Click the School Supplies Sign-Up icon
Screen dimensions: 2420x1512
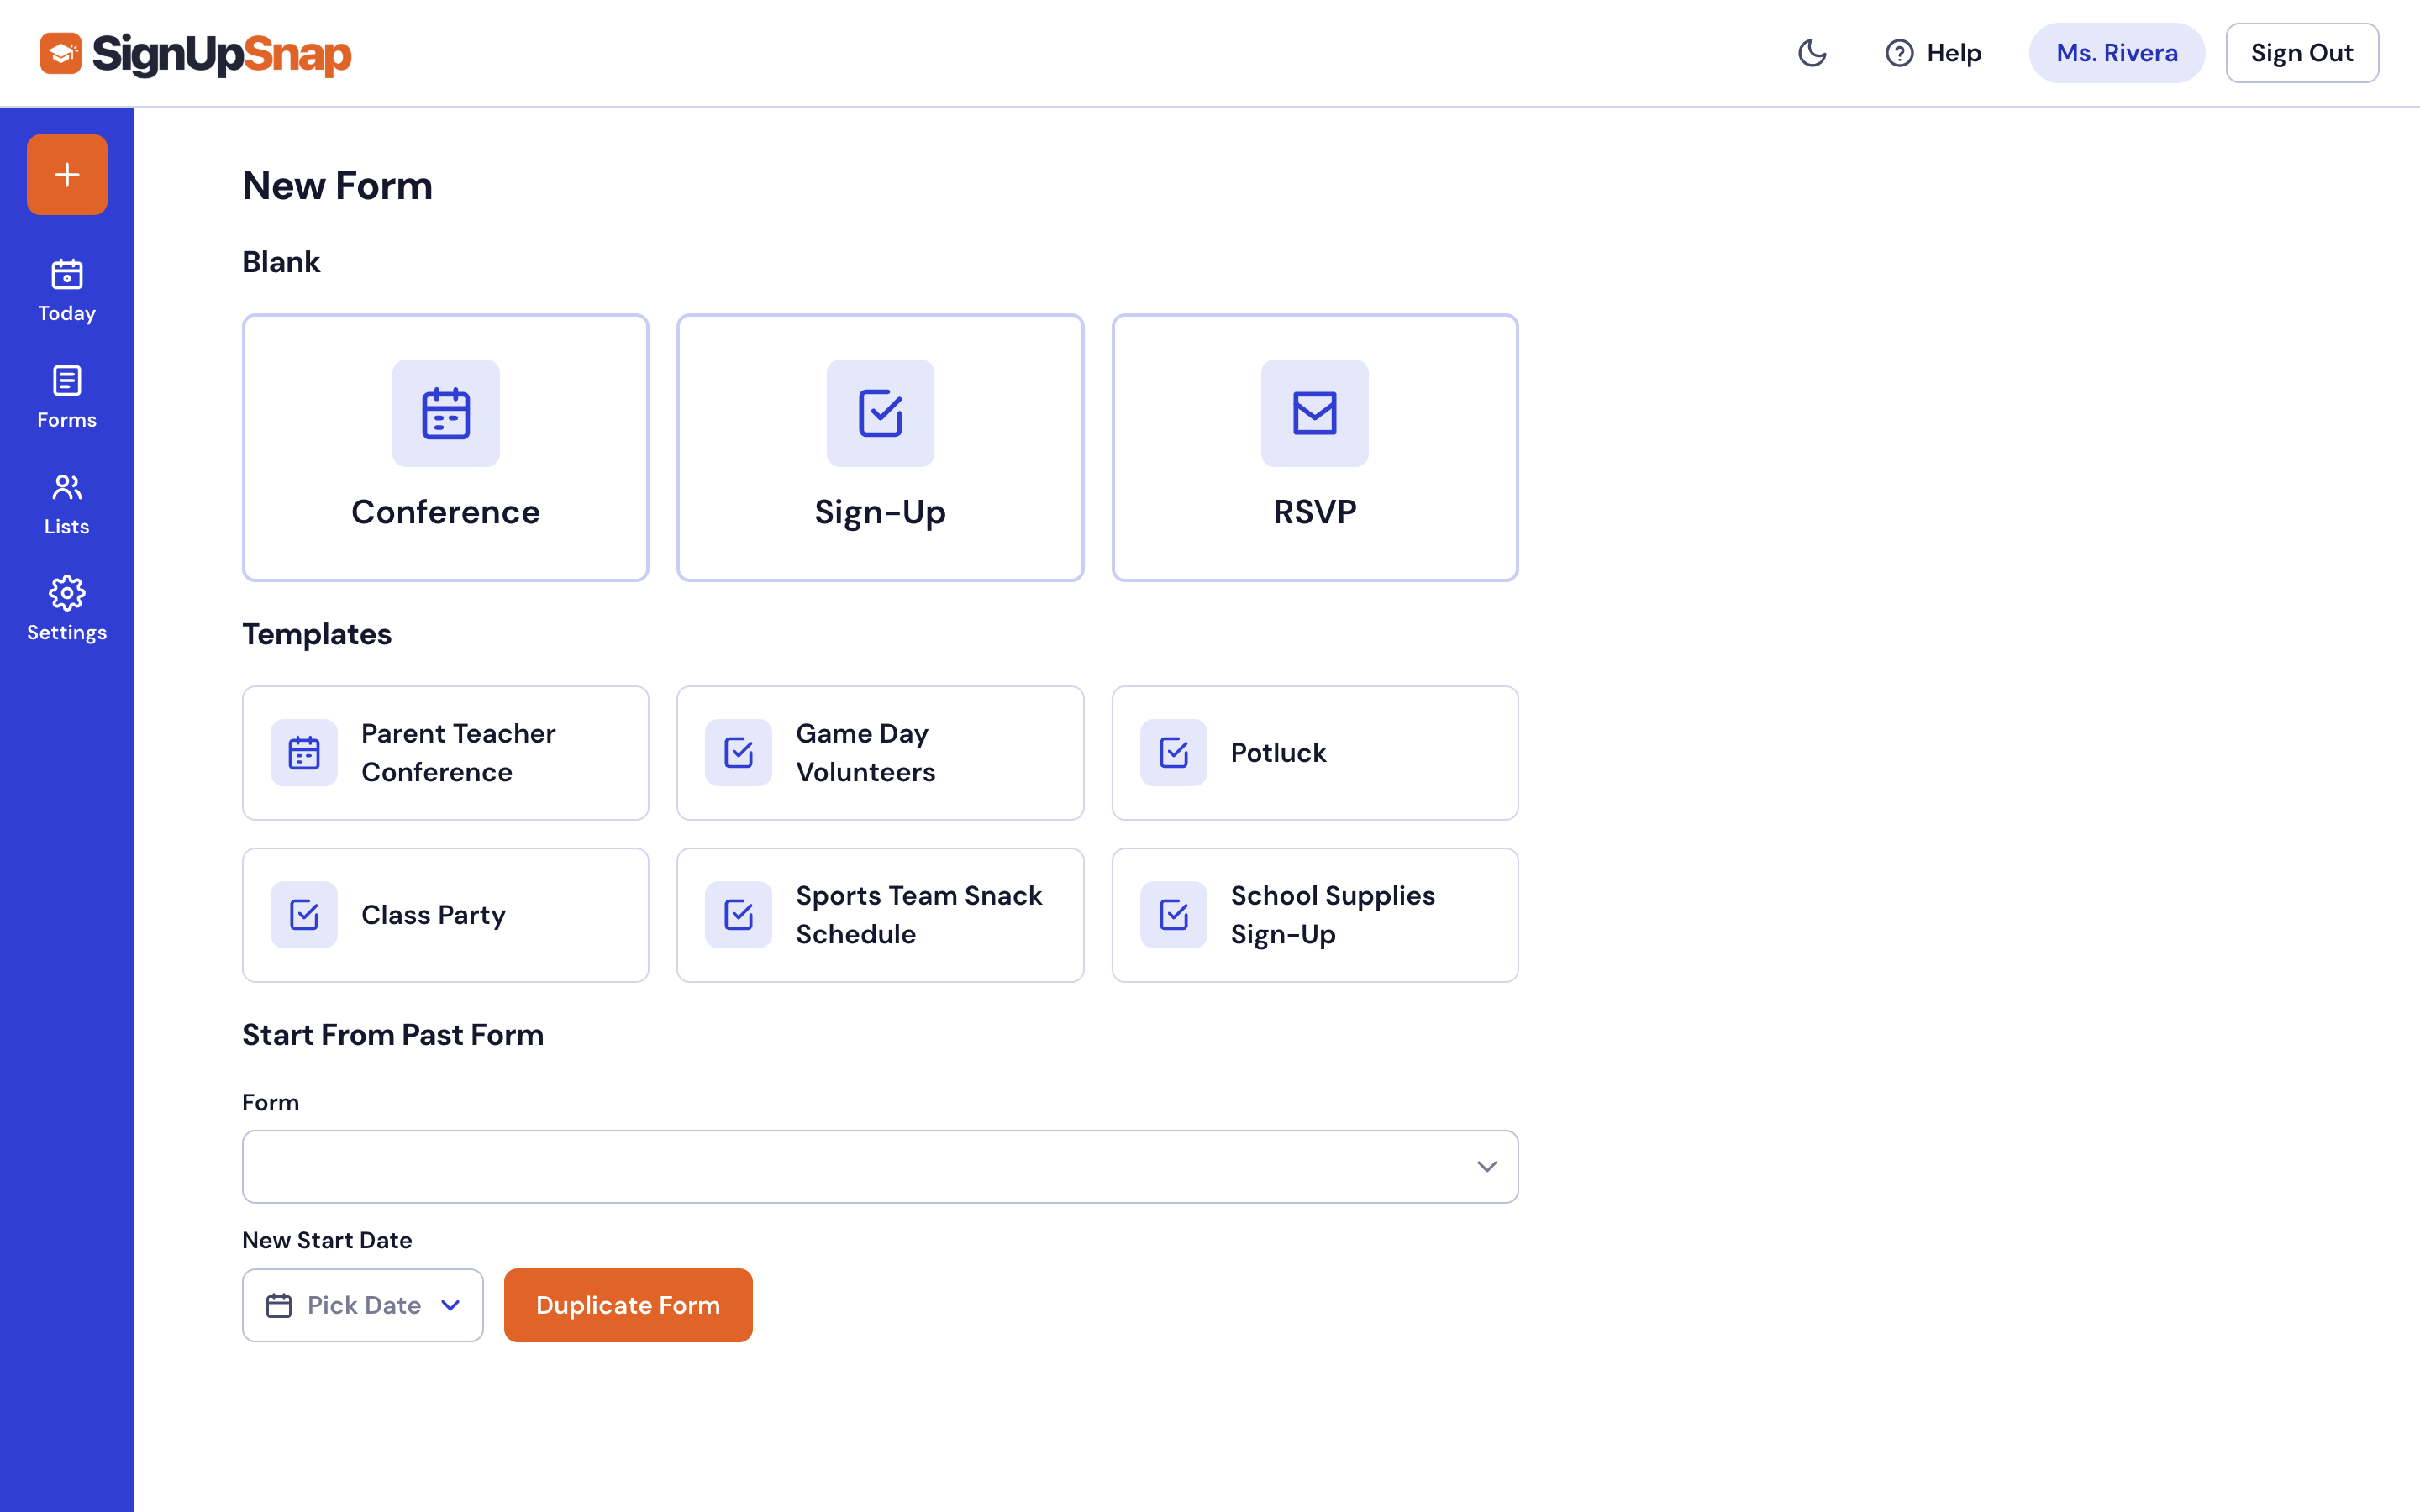click(x=1174, y=915)
